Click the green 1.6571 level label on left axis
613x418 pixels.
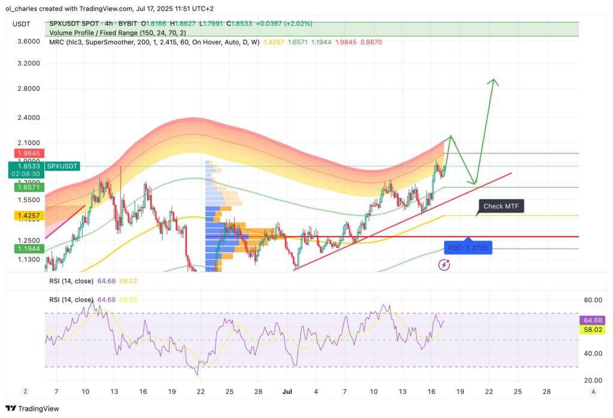click(x=28, y=187)
